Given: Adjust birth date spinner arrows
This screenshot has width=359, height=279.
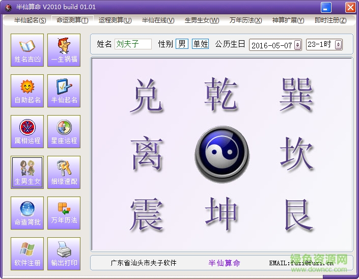Looking at the screenshot, I should click(x=297, y=45).
